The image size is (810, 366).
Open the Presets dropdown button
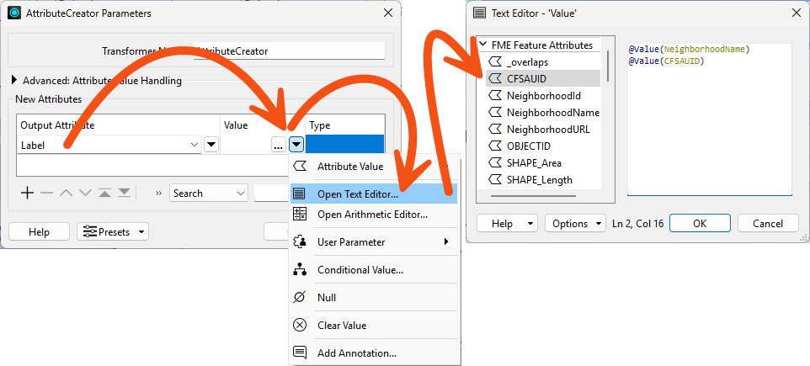pyautogui.click(x=113, y=231)
